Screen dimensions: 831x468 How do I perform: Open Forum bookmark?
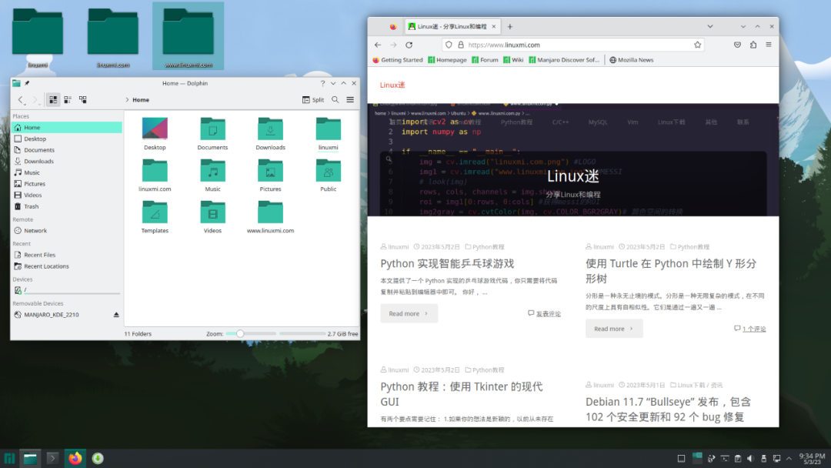pos(485,60)
